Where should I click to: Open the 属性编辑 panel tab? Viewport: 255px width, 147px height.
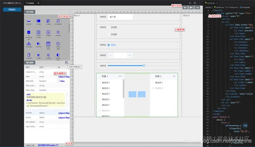click(30, 63)
